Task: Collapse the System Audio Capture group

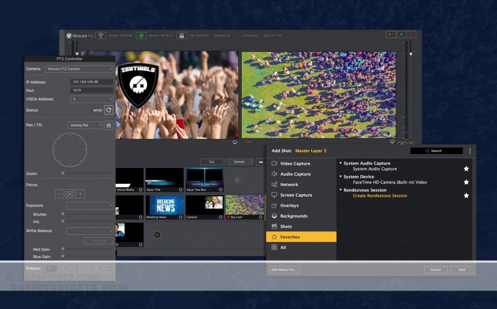Action: pyautogui.click(x=340, y=163)
